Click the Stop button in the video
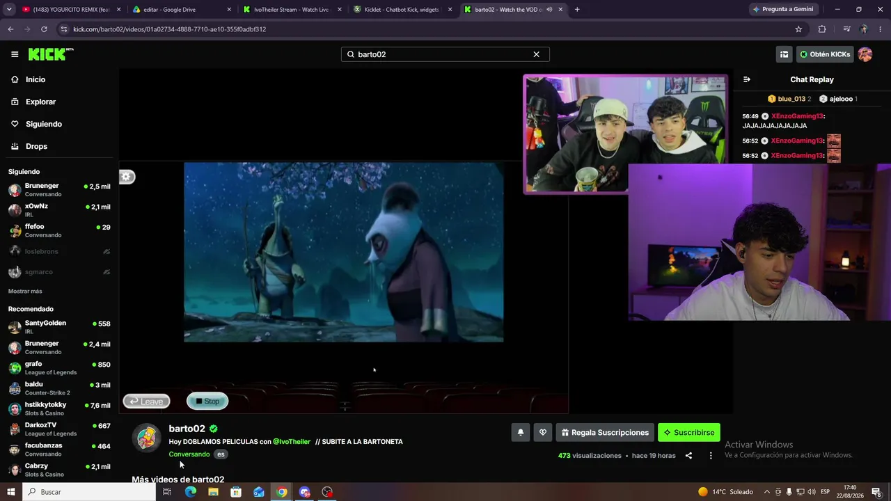 207,401
